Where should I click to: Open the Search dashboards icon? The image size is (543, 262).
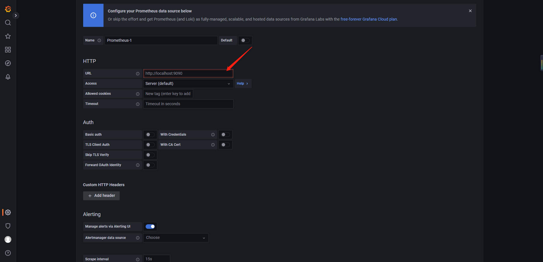click(x=8, y=23)
